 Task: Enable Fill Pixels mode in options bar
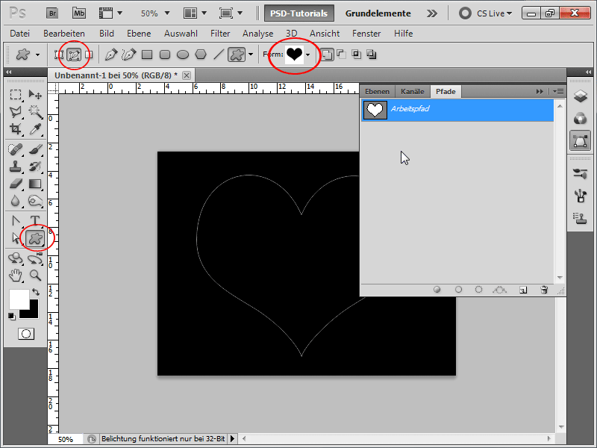point(89,55)
